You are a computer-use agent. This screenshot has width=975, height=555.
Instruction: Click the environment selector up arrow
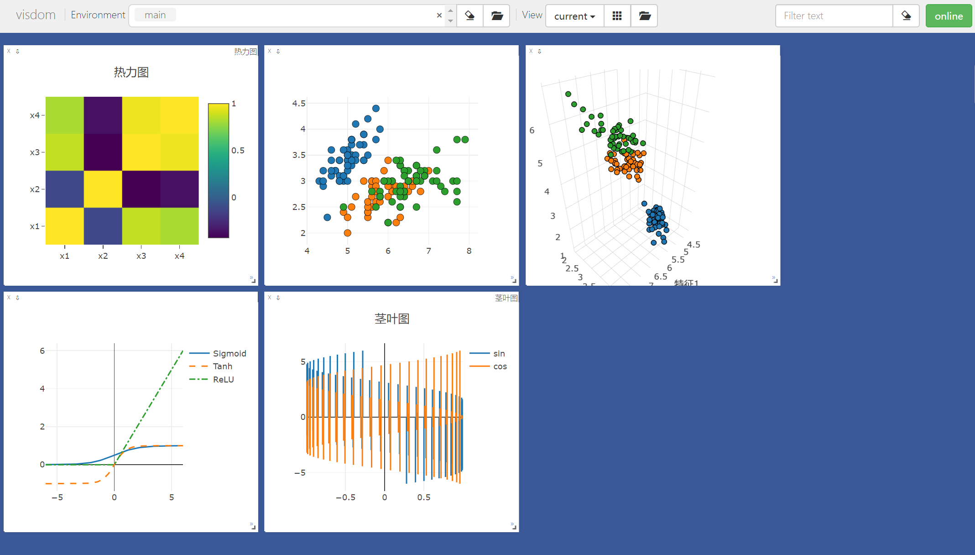450,10
